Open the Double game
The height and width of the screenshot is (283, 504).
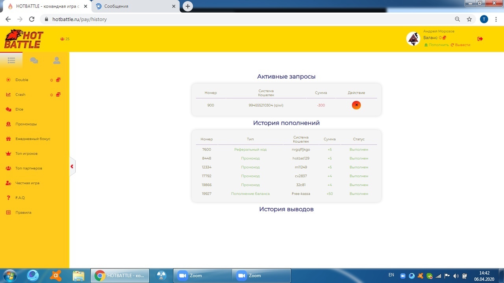coord(22,80)
